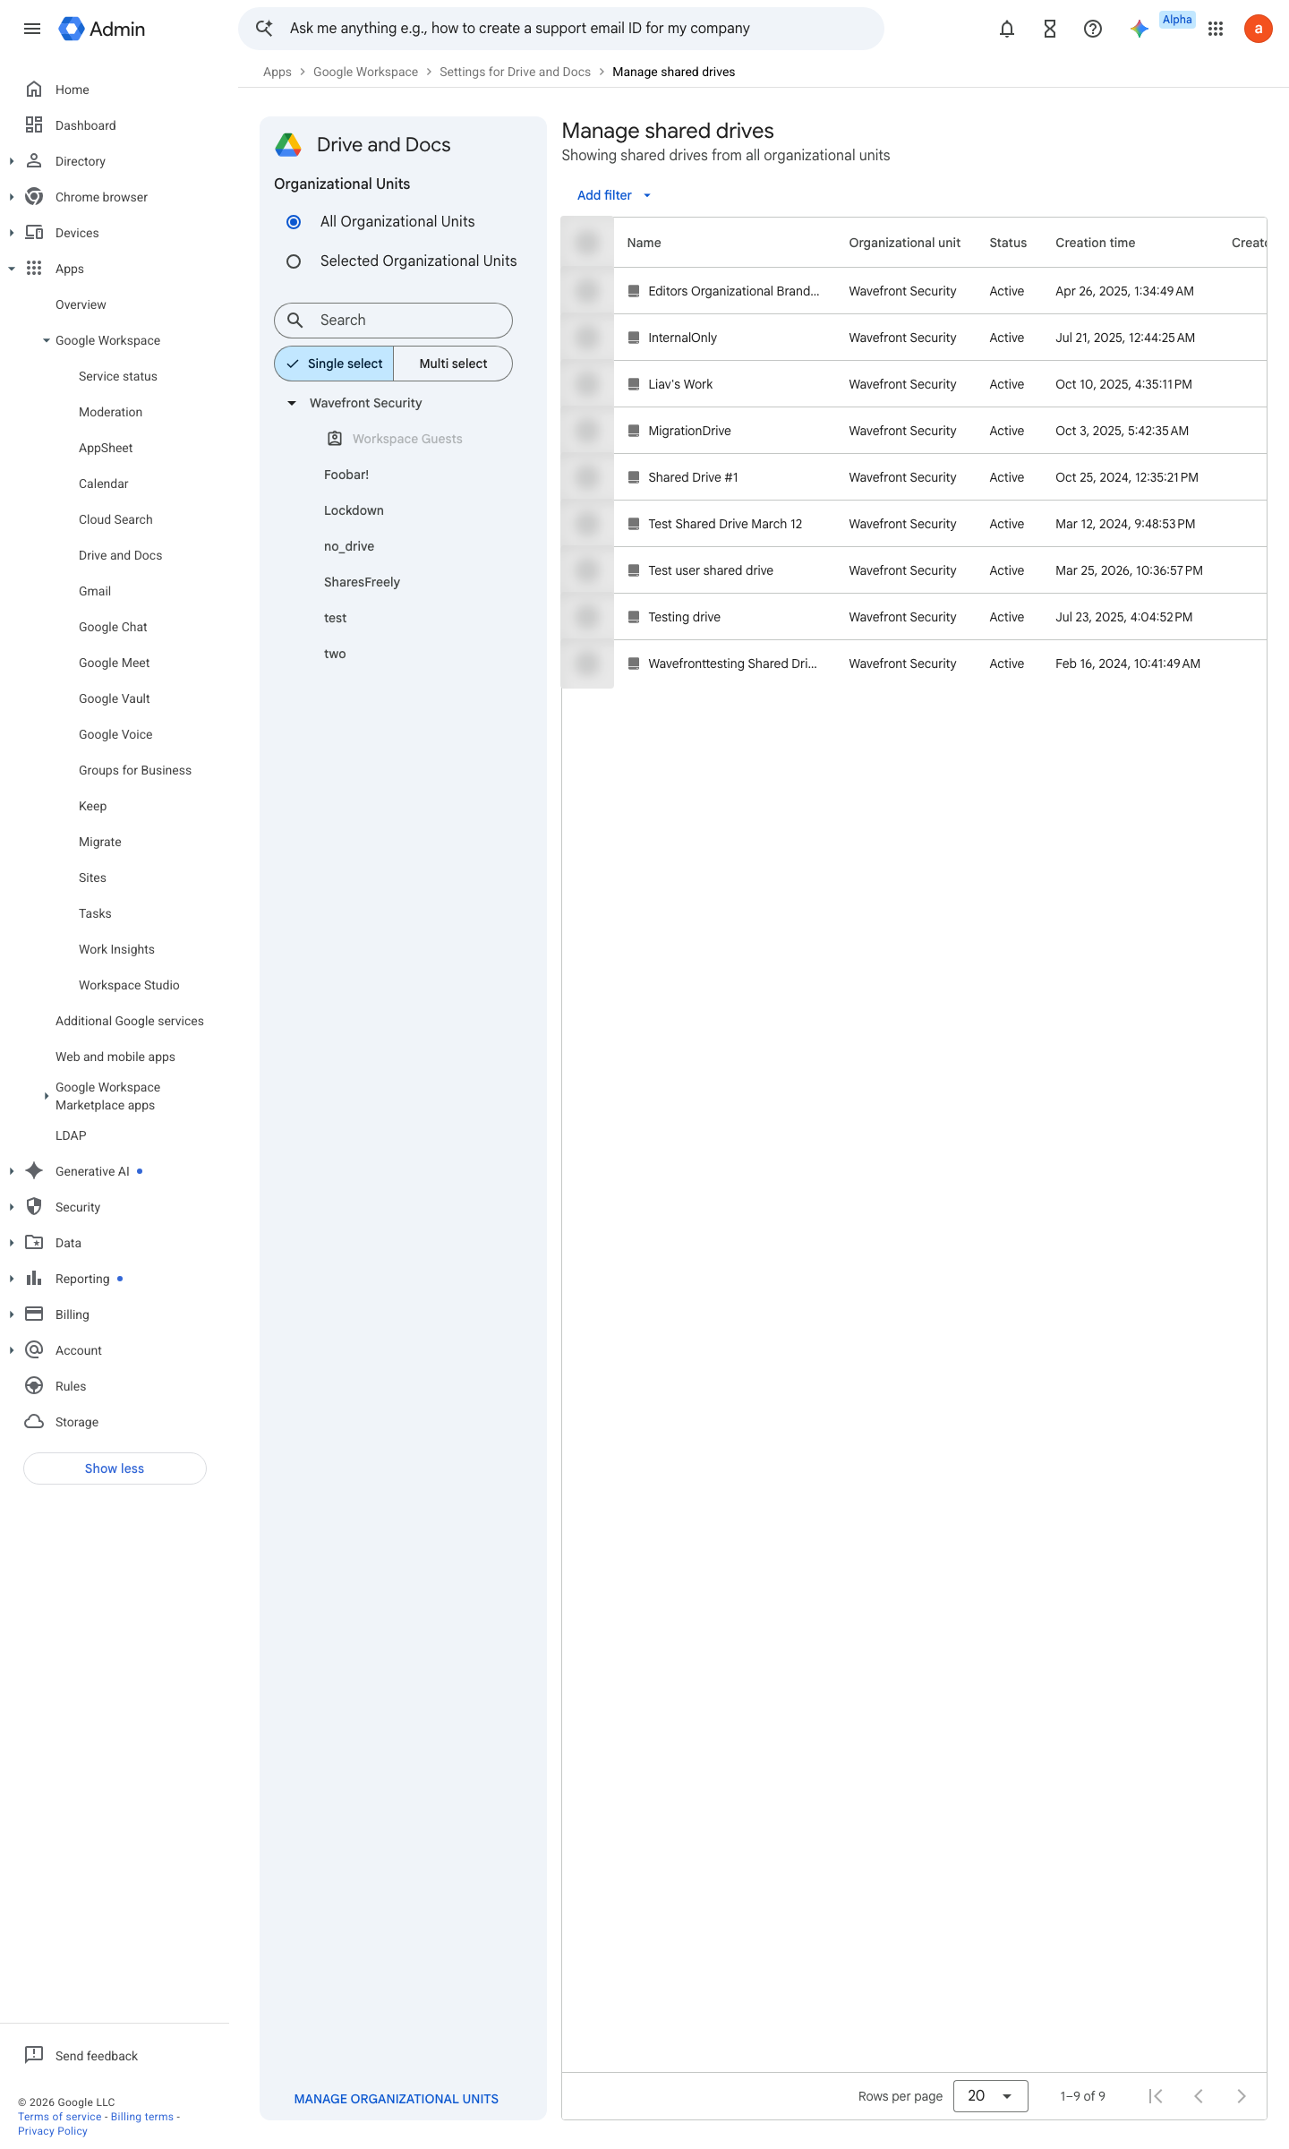Click the Account at-sign icon
The image size is (1289, 2149).
[x=34, y=1350]
